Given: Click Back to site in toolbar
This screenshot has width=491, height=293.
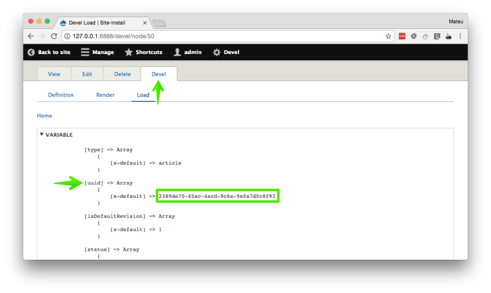Looking at the screenshot, I should [x=49, y=52].
